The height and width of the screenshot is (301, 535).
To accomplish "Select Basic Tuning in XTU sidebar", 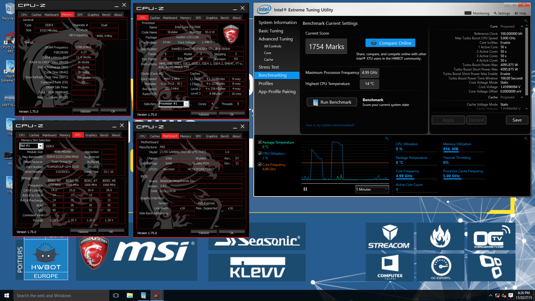I will click(271, 31).
